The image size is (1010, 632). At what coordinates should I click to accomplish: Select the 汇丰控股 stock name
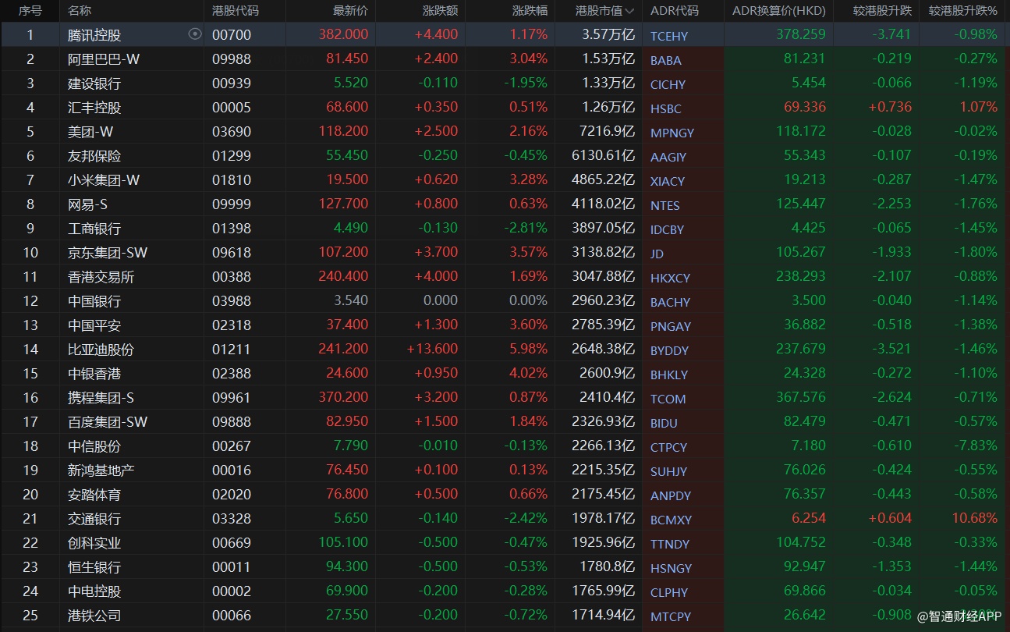pyautogui.click(x=94, y=108)
